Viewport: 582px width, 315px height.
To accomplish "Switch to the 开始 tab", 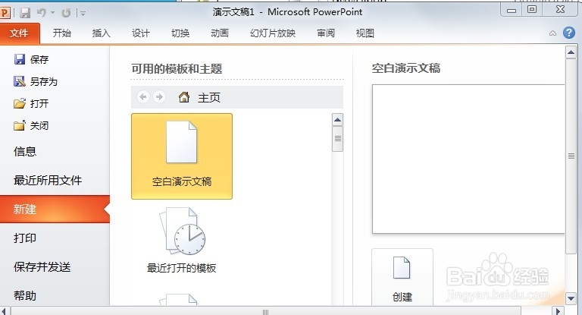I will click(x=61, y=33).
